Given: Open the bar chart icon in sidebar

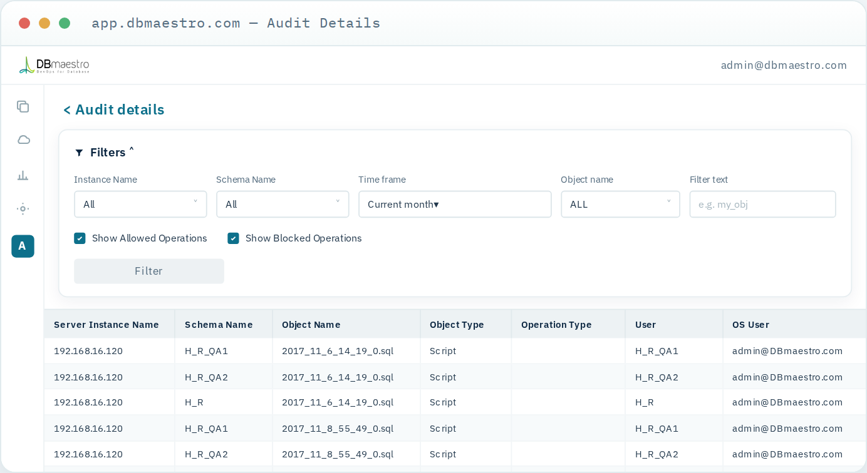Looking at the screenshot, I should 23,175.
